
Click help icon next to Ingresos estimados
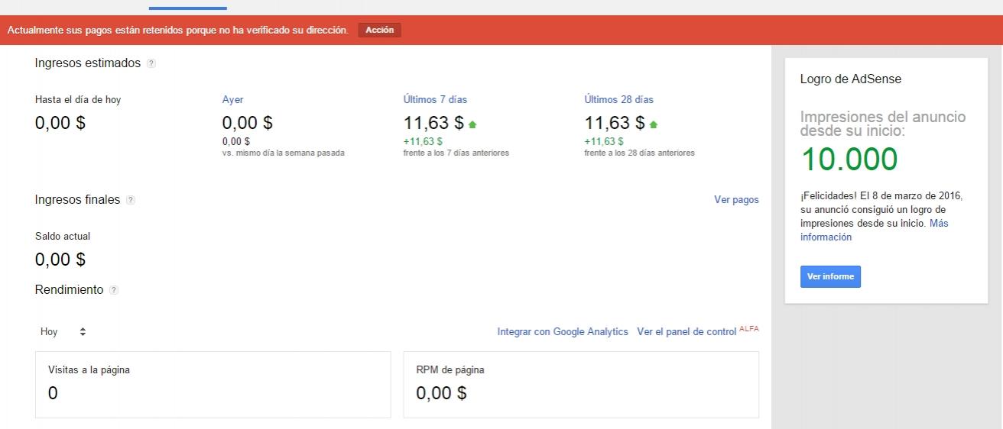coord(151,63)
